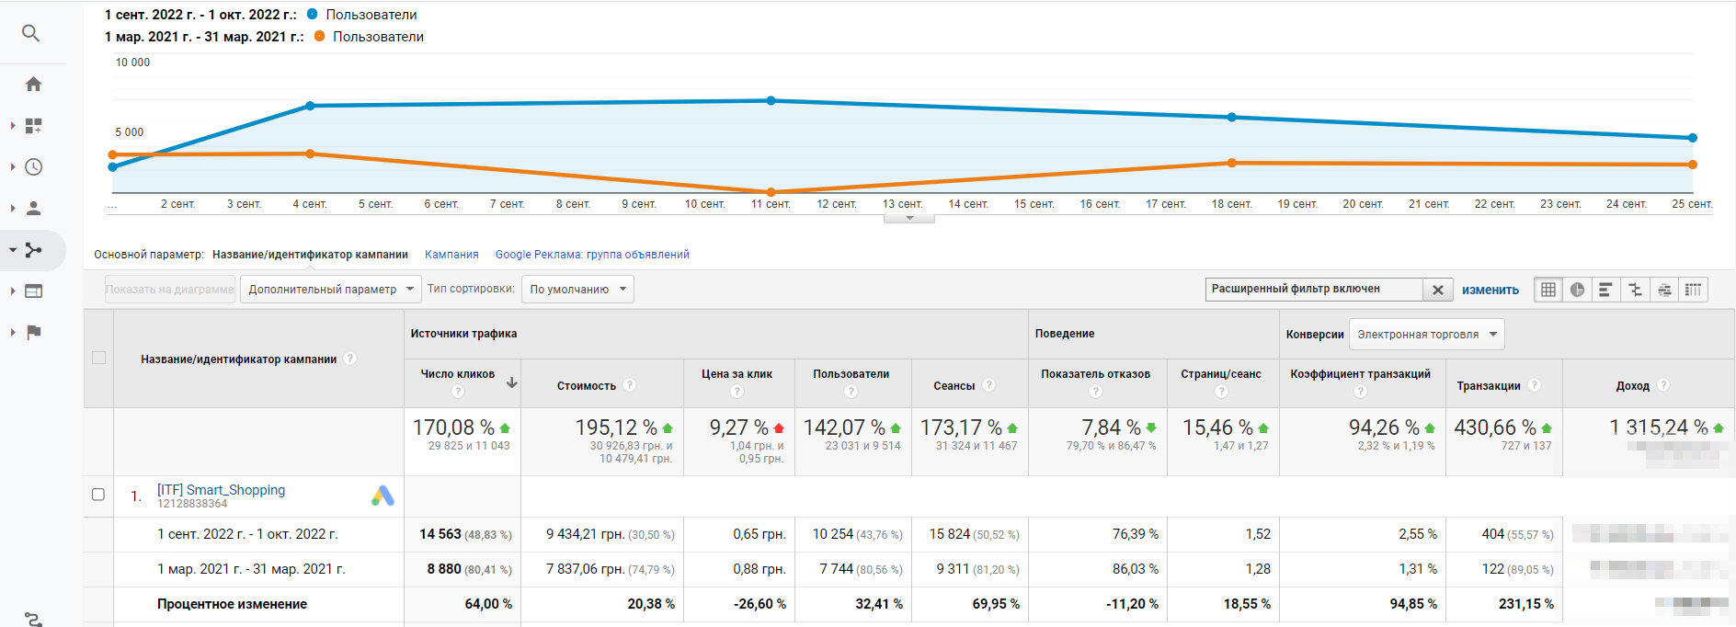Open the Home icon in sidebar
The image size is (1736, 627).
pos(33,85)
